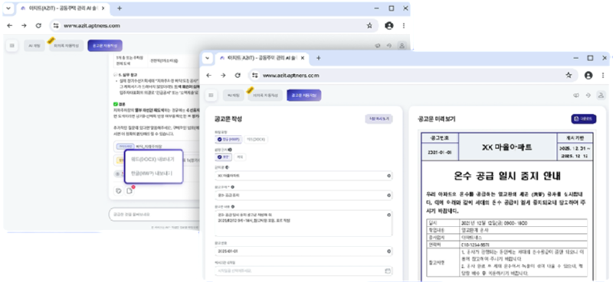Choose 한글(HWP) 내보내기 in export popup

pyautogui.click(x=152, y=173)
